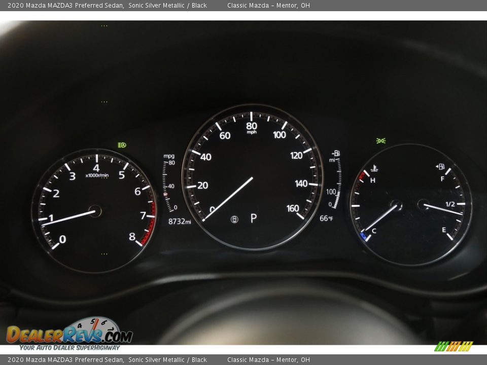
Task: Click the striped color logo at bottom right
Action: [454, 346]
